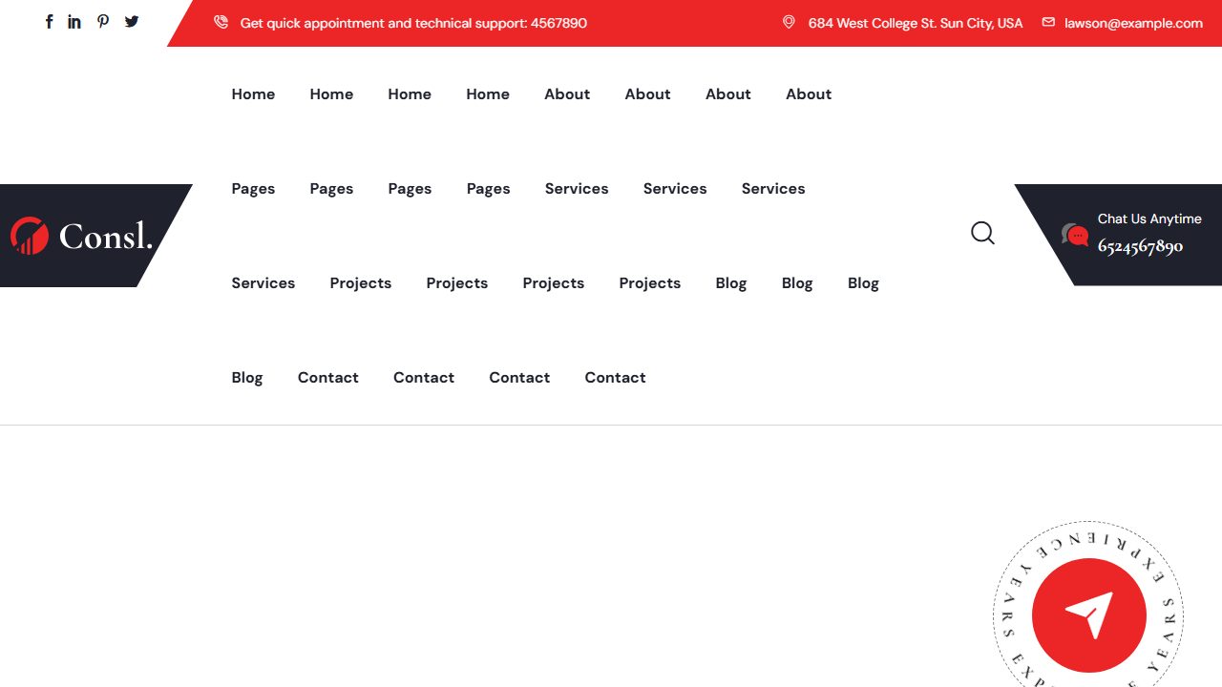Click the red chat bubble icon

(1075, 235)
